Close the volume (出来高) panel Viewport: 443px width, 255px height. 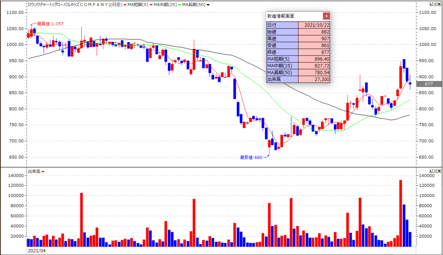pyautogui.click(x=440, y=171)
